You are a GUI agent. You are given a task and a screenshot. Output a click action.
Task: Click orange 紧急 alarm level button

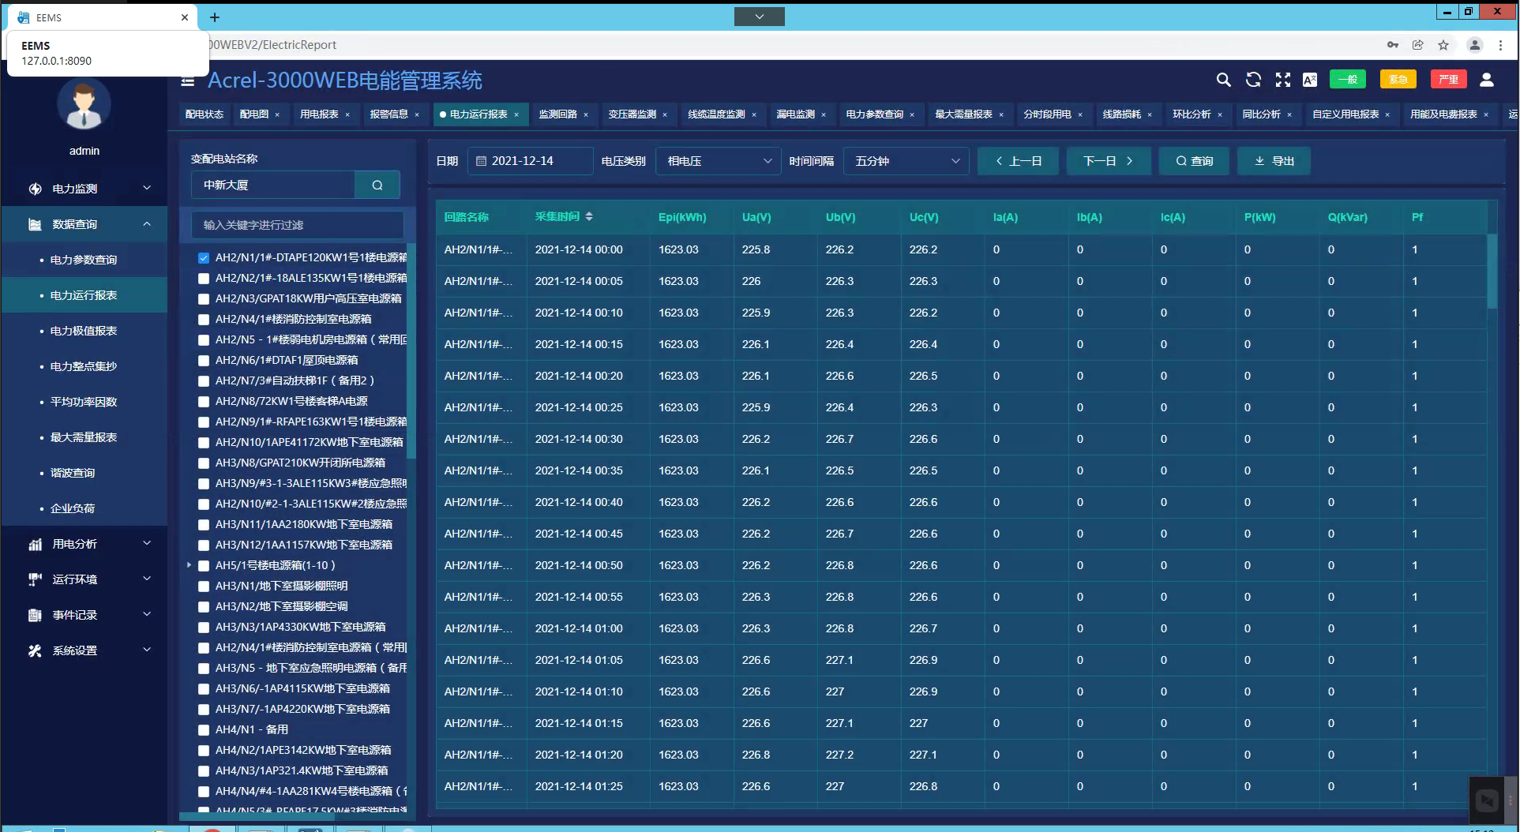pyautogui.click(x=1398, y=80)
